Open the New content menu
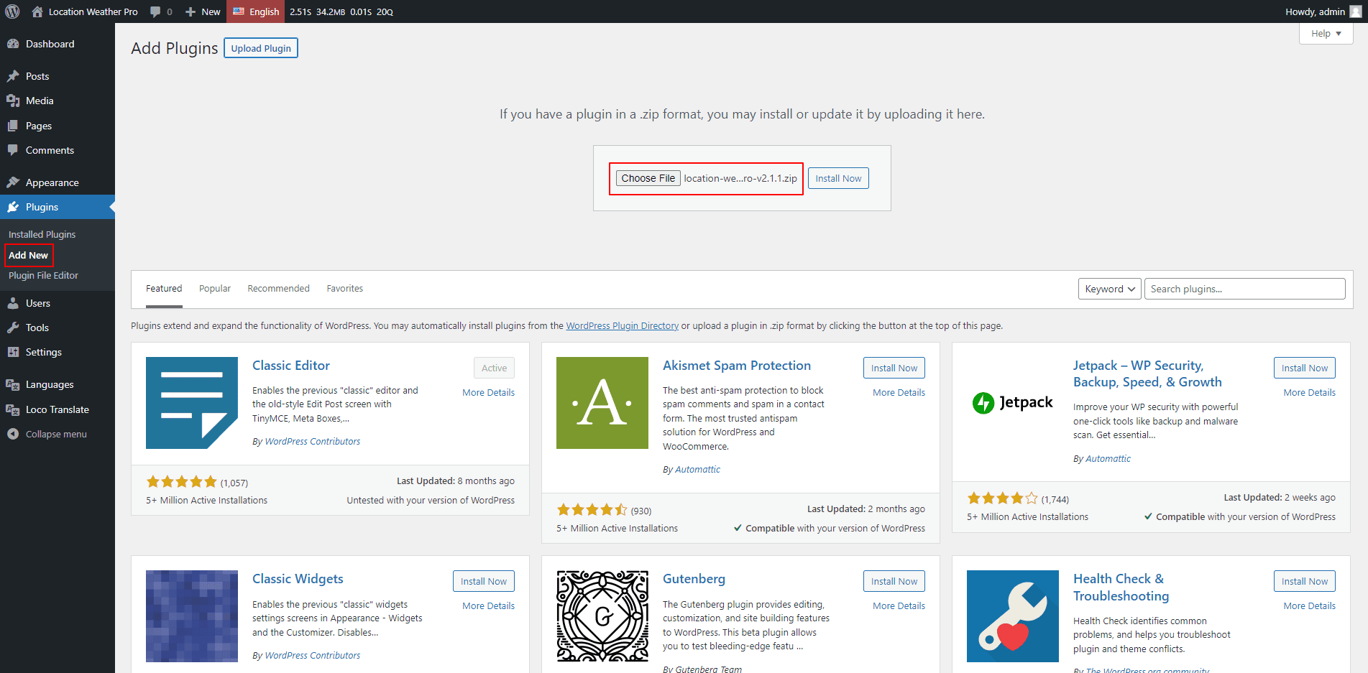 tap(203, 11)
